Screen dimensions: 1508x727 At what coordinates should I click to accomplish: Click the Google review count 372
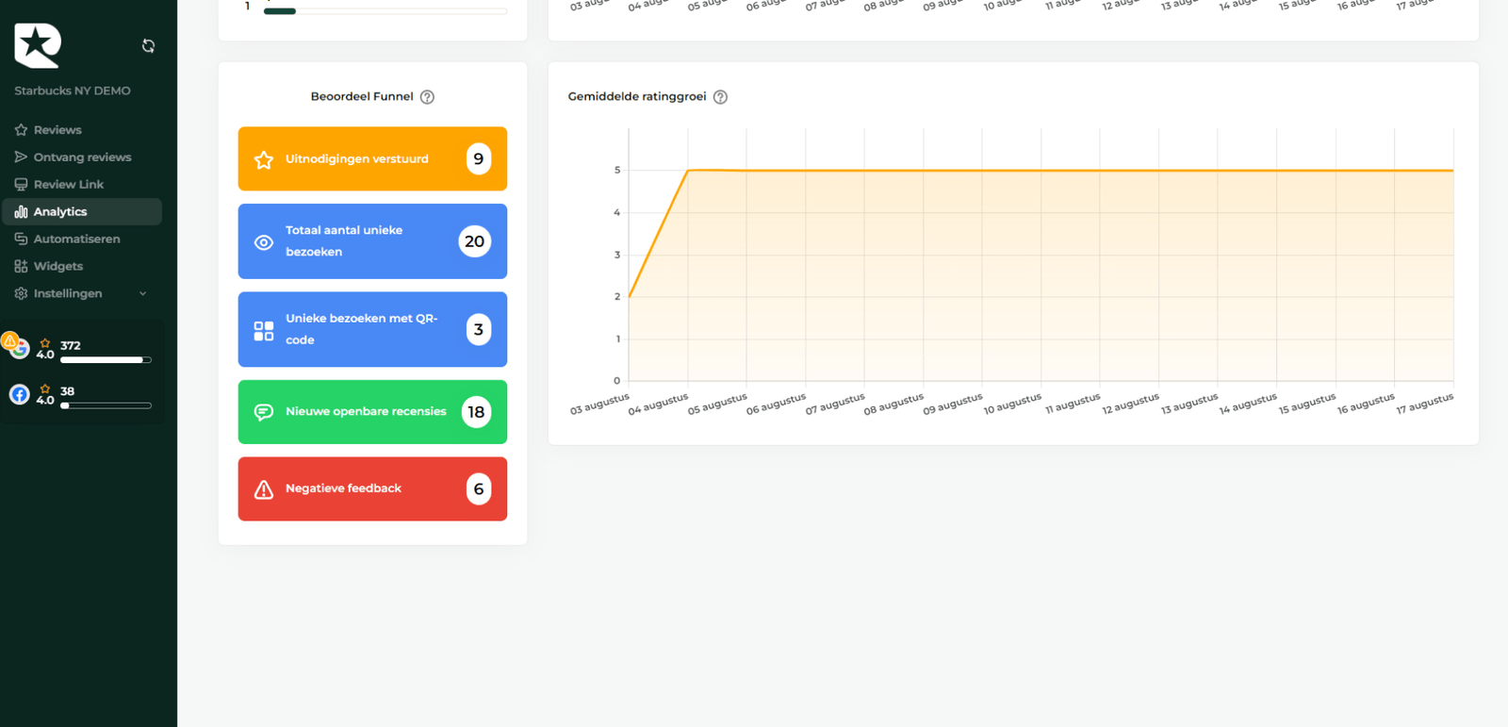(x=71, y=346)
